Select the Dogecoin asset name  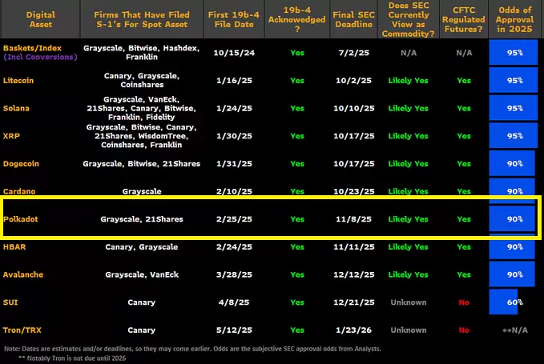(21, 163)
